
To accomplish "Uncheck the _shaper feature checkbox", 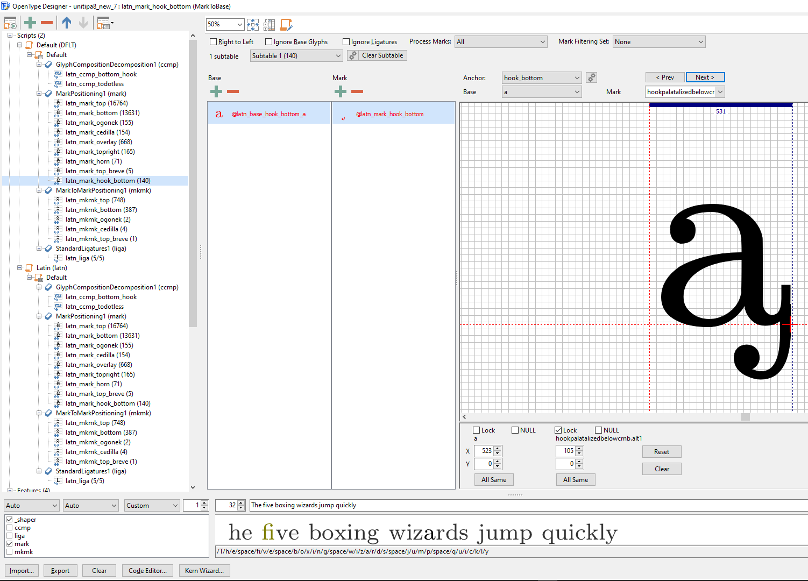I will coord(10,520).
